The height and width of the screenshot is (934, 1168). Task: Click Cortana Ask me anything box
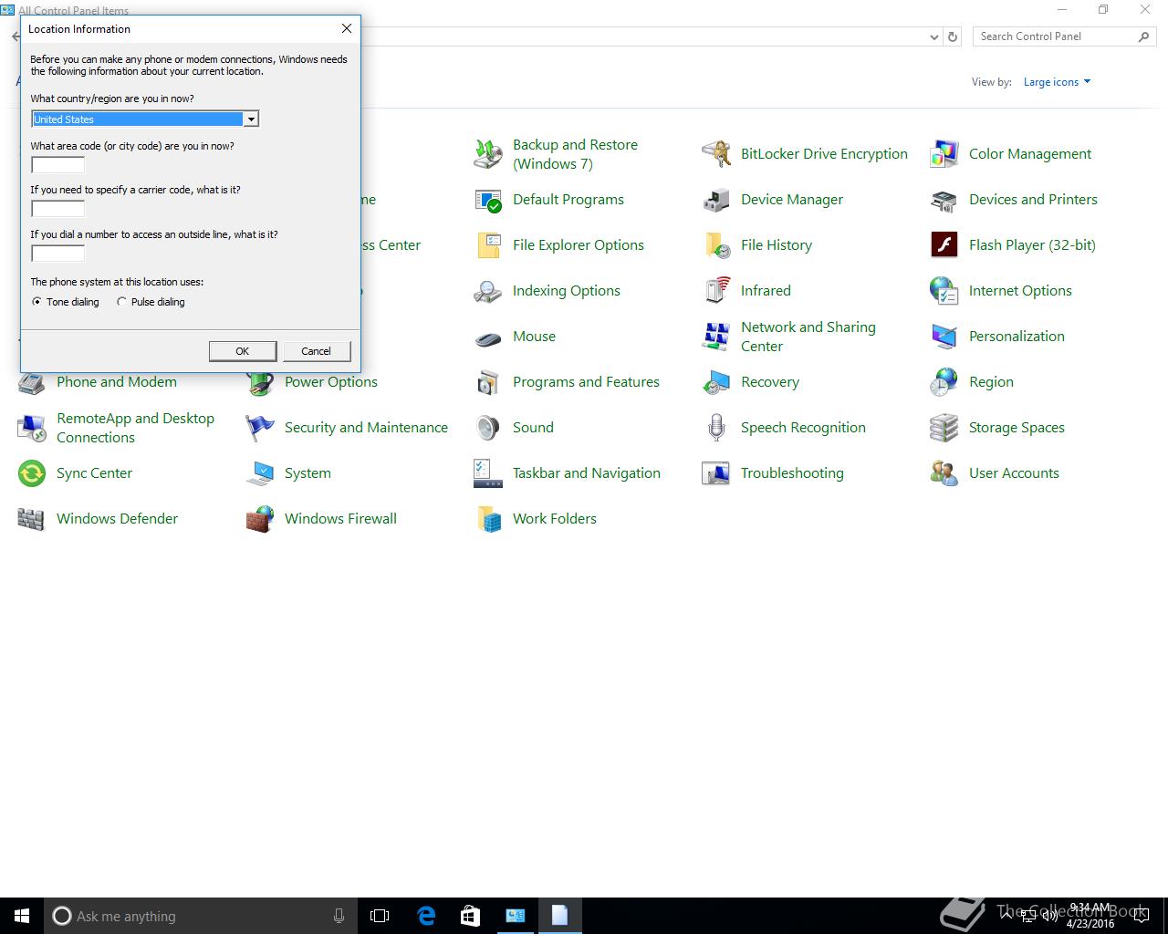(x=201, y=916)
